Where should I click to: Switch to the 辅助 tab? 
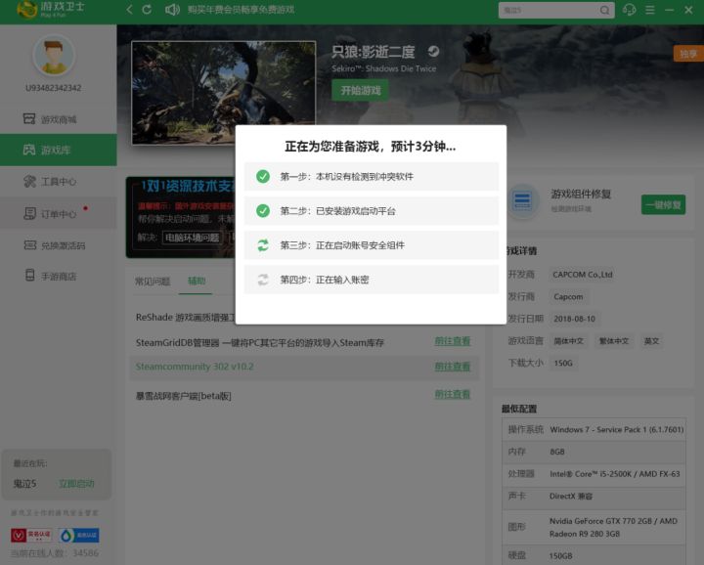click(197, 281)
